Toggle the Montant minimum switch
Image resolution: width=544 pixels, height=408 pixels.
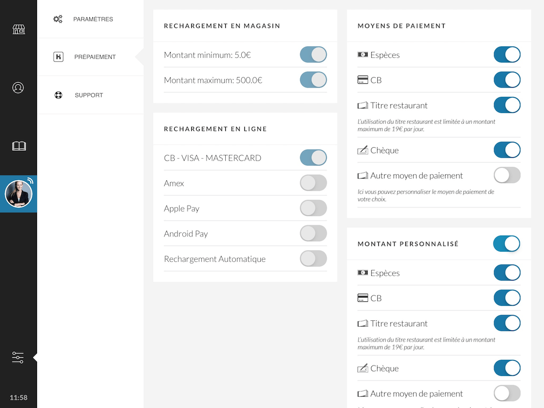[313, 55]
